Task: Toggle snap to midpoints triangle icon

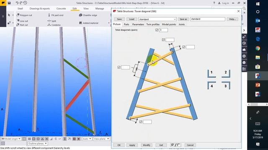Action: pos(42,139)
